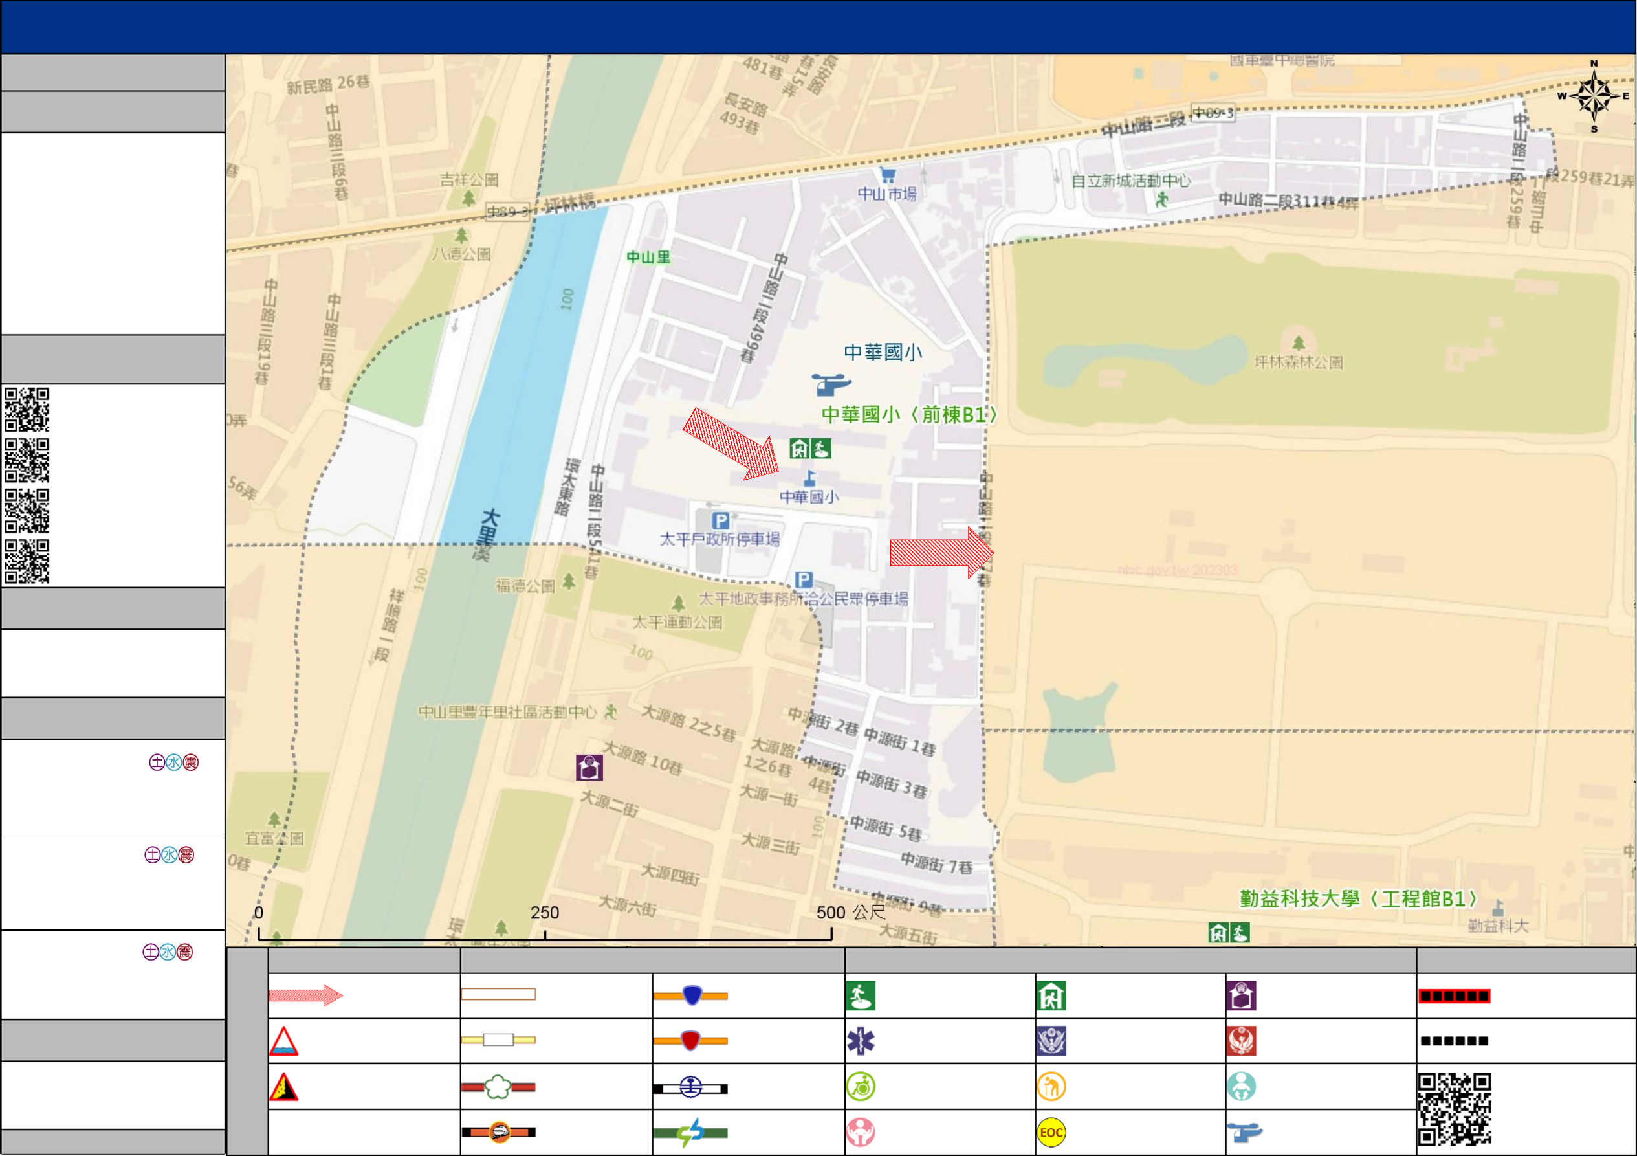Click the red-bordered dashed line legend symbol

1454,995
